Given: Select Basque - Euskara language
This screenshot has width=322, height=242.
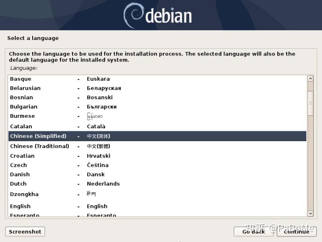Looking at the screenshot, I should click(157, 79).
